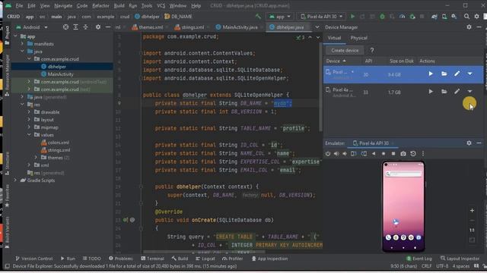Click build hammer icon in toolbar

(x=258, y=17)
